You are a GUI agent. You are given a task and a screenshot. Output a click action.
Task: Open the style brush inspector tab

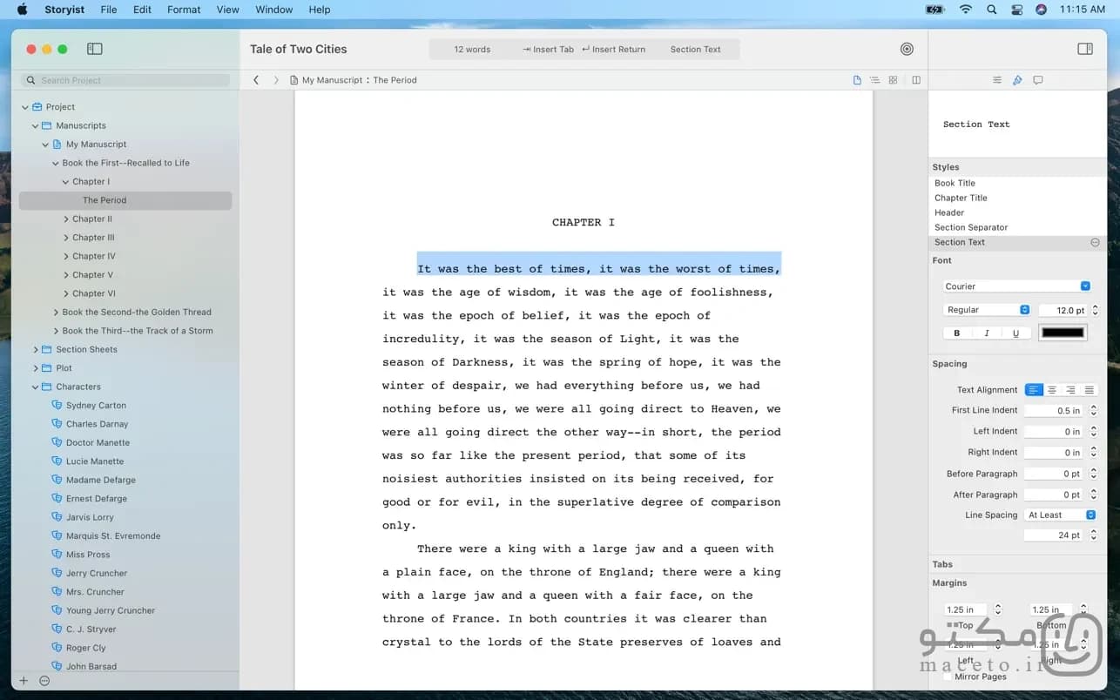(x=1017, y=80)
